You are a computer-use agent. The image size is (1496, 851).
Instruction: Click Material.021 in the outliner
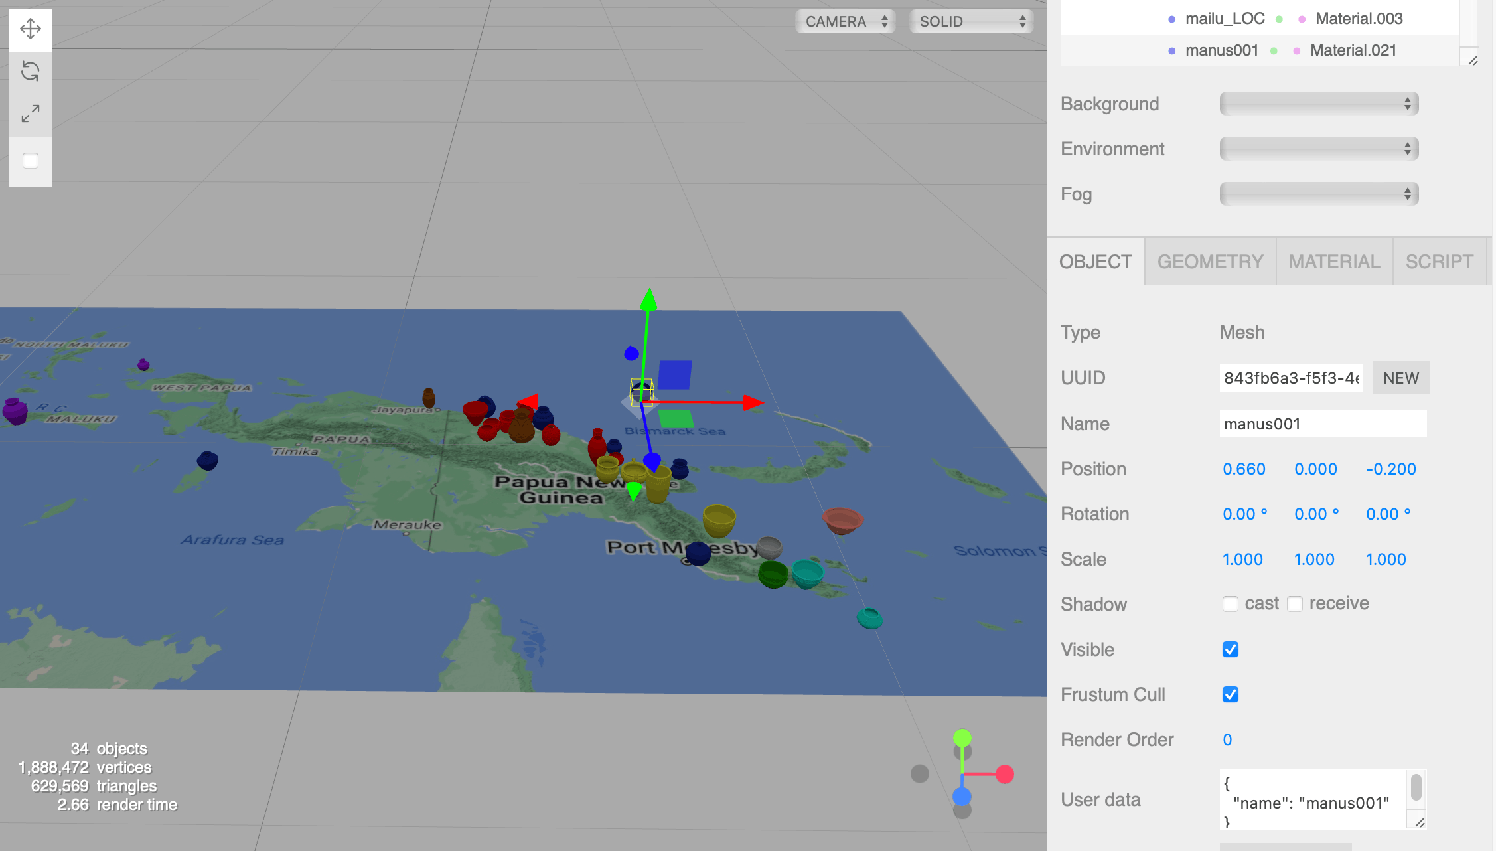[x=1353, y=50]
